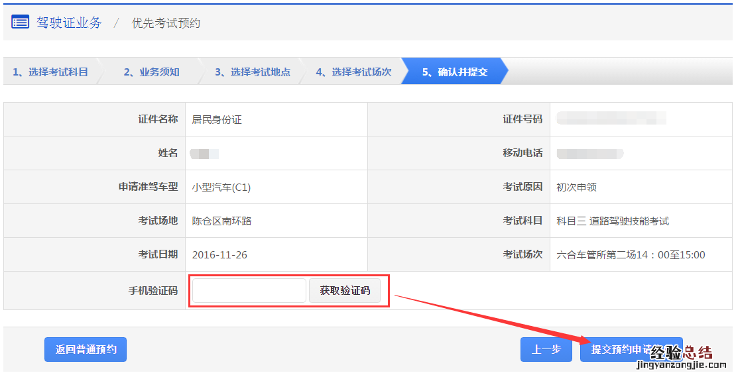Select the 初次申领 exam reason text
This screenshot has width=736, height=377.
click(x=577, y=188)
